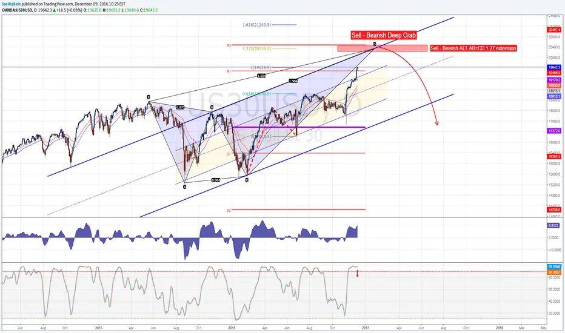The width and height of the screenshot is (565, 333).
Task: Select harmonic pattern point A marker
Action: [184, 187]
